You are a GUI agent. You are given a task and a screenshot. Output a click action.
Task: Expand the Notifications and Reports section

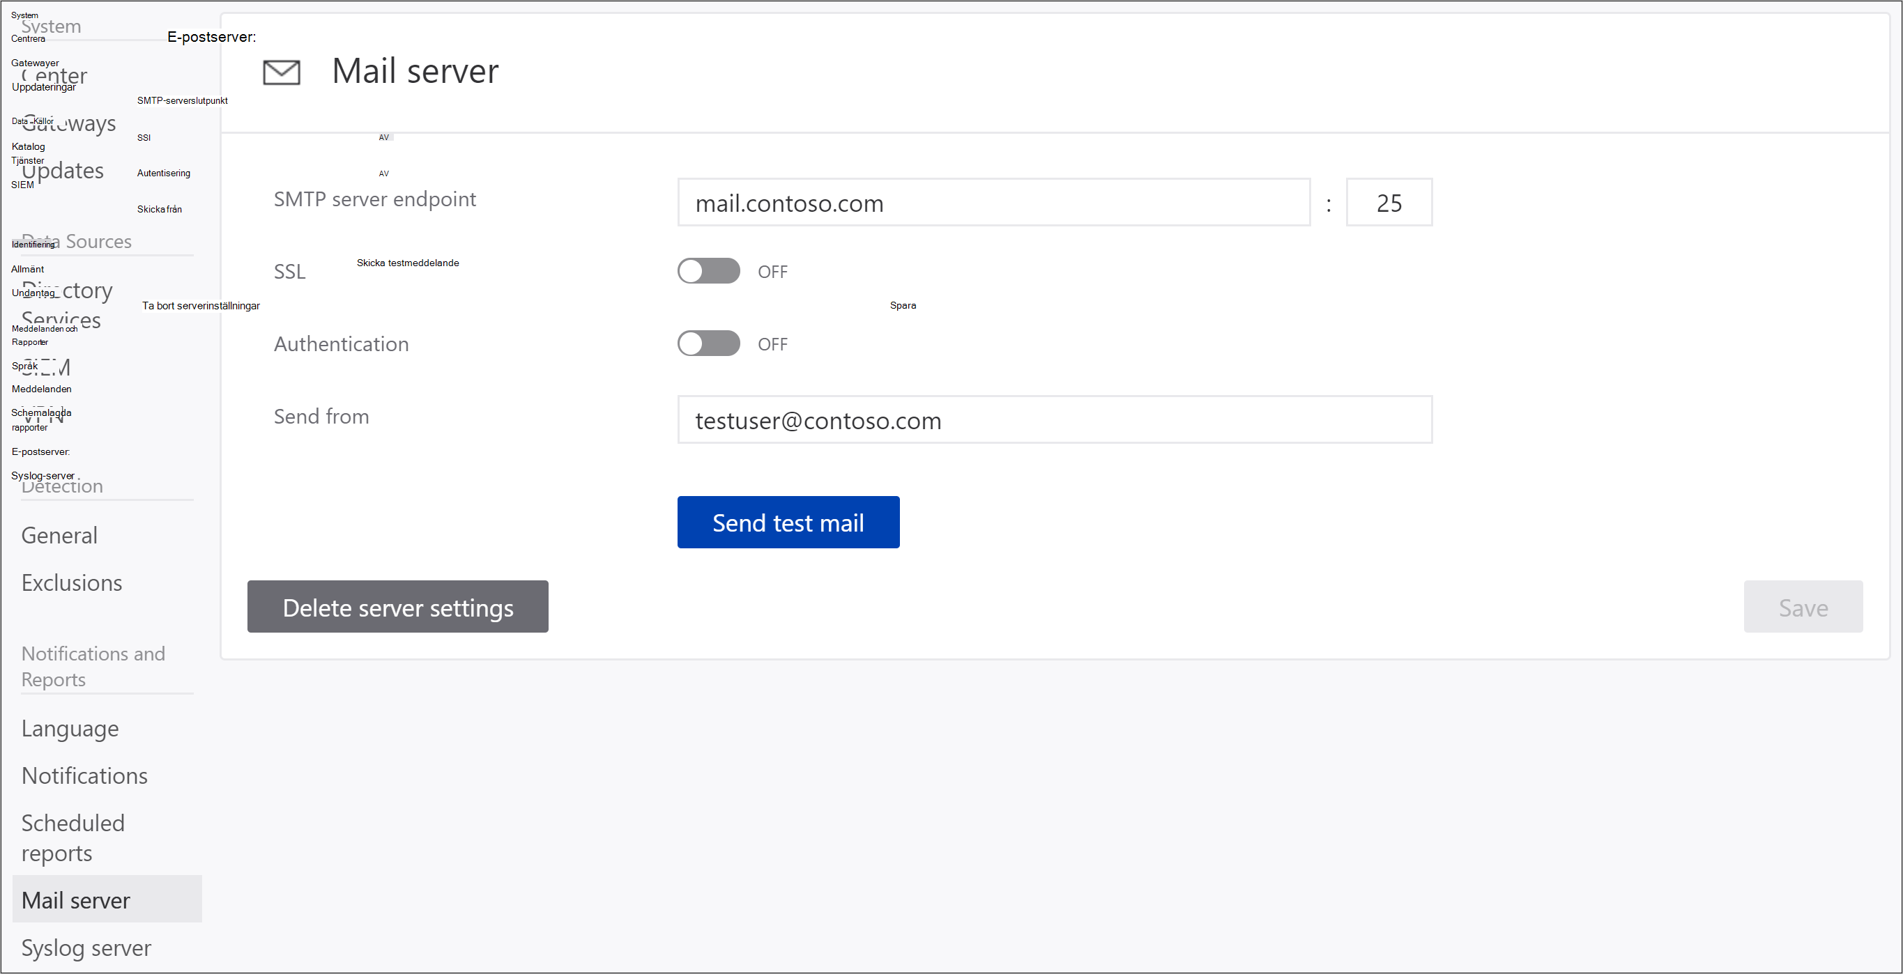coord(95,666)
